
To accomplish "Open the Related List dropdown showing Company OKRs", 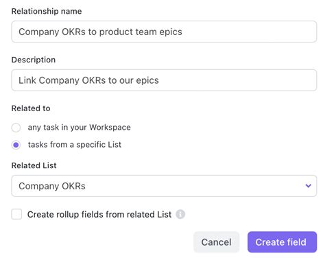I will [164, 186].
